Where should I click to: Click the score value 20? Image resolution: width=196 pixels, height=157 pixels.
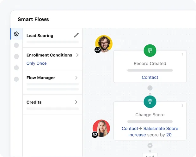coord(169,135)
